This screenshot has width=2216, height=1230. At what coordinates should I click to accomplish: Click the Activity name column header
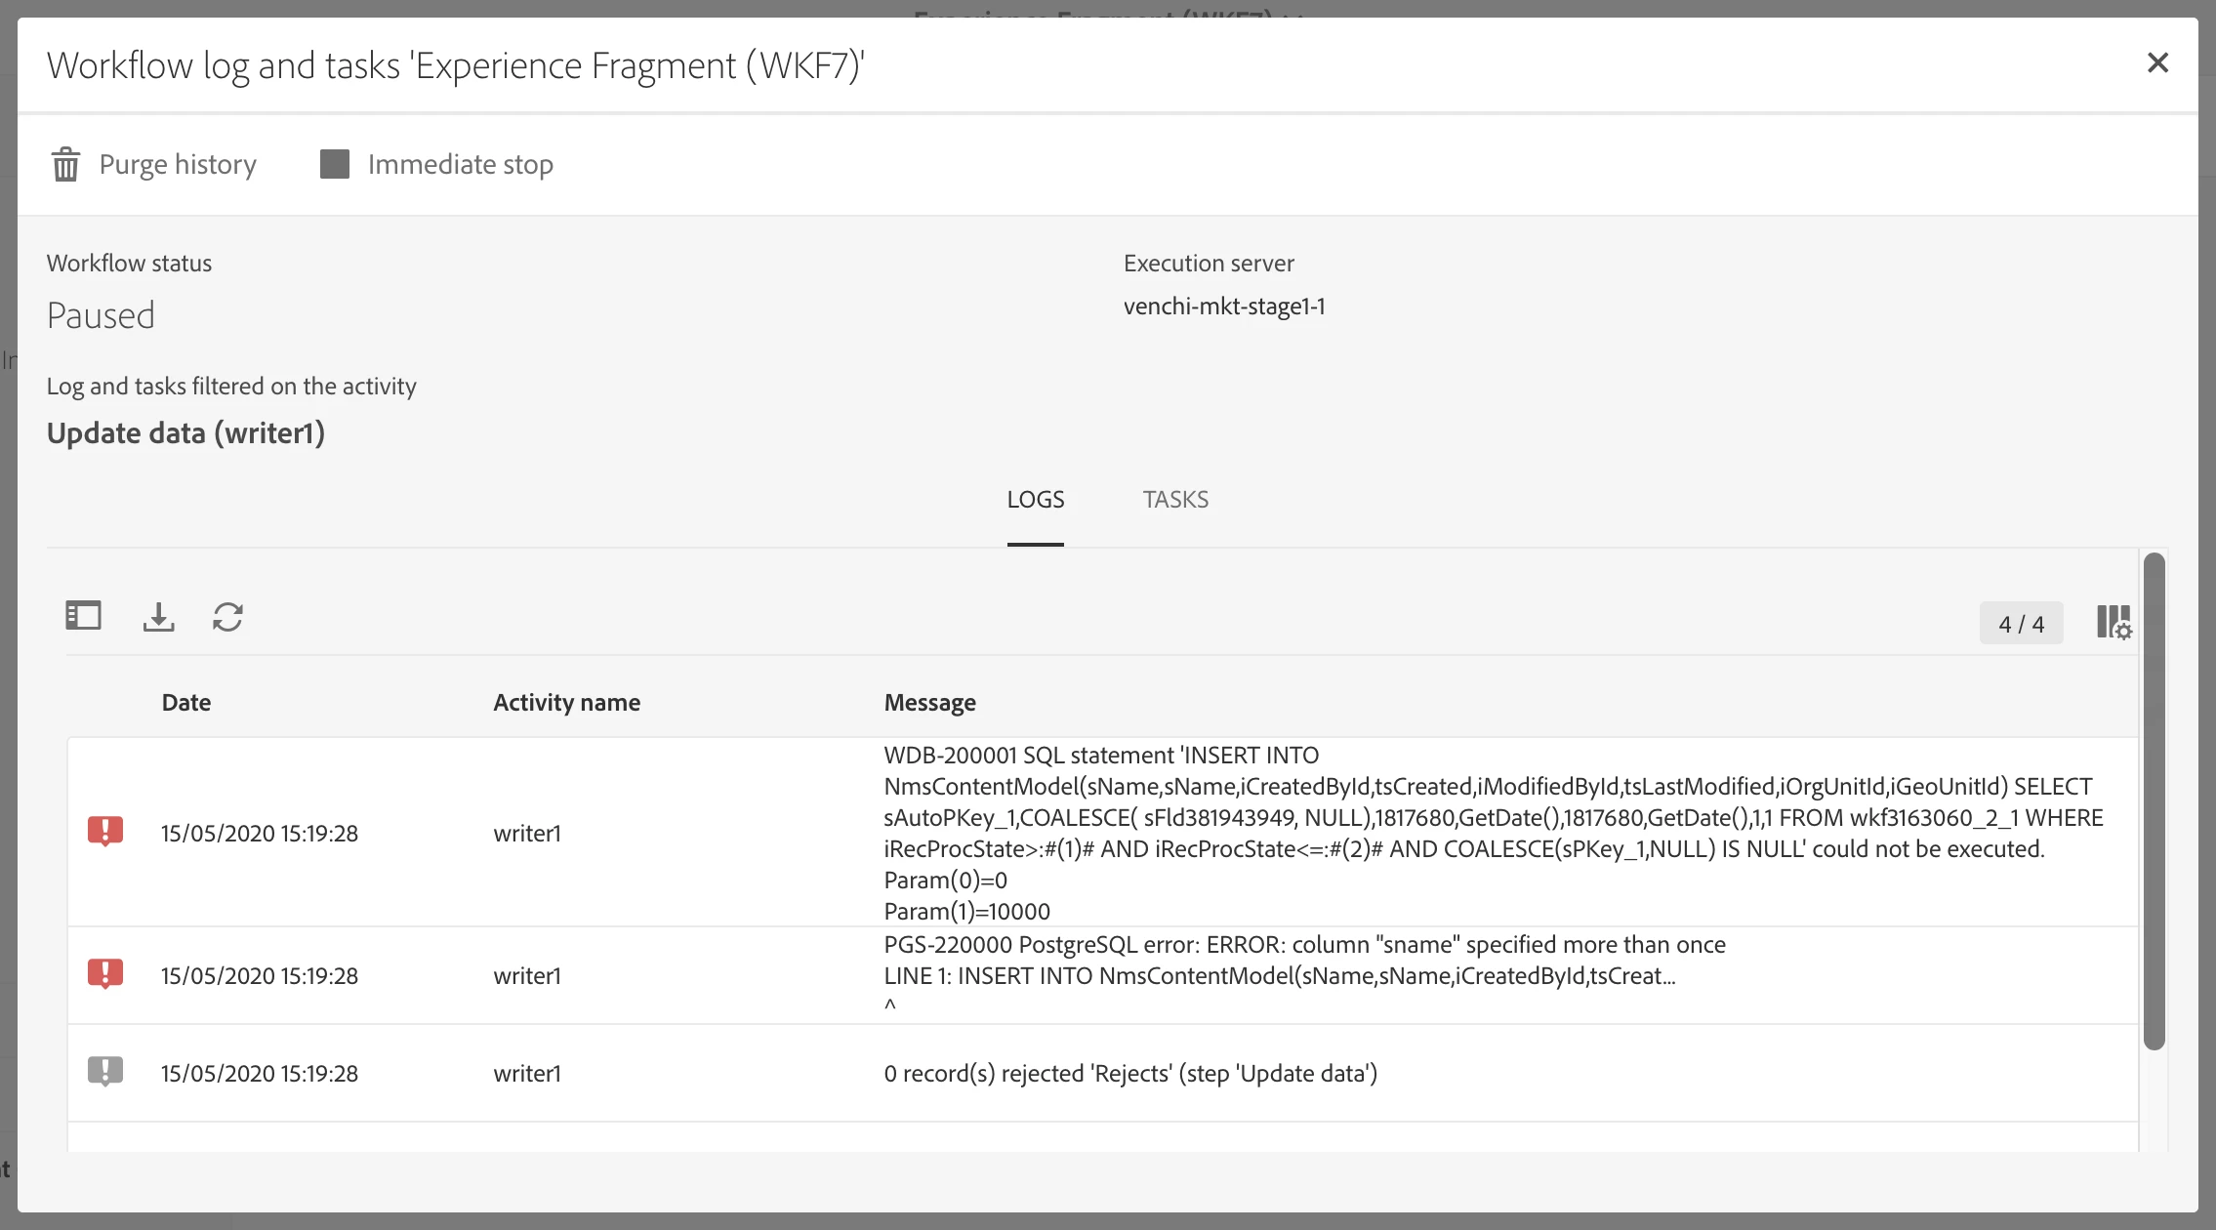[566, 703]
